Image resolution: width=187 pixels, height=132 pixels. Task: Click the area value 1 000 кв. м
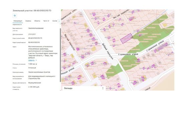click(33, 64)
